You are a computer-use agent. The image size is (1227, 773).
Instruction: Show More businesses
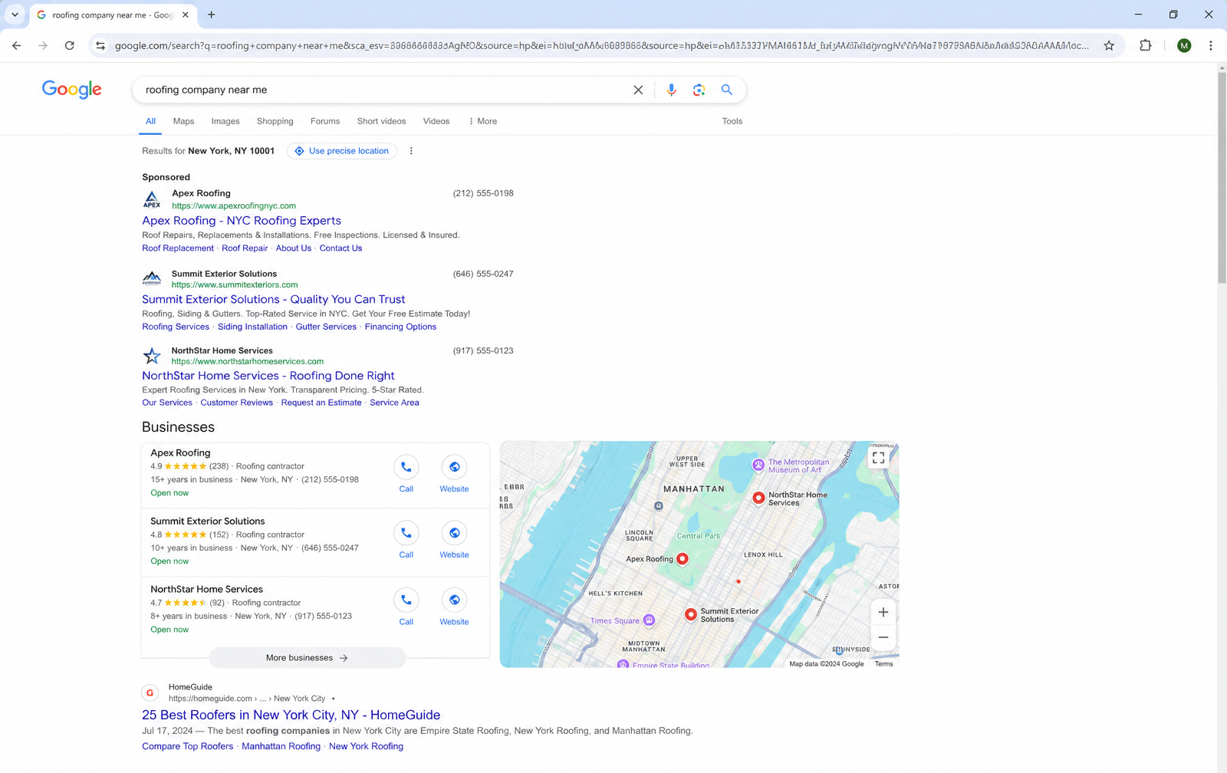307,658
